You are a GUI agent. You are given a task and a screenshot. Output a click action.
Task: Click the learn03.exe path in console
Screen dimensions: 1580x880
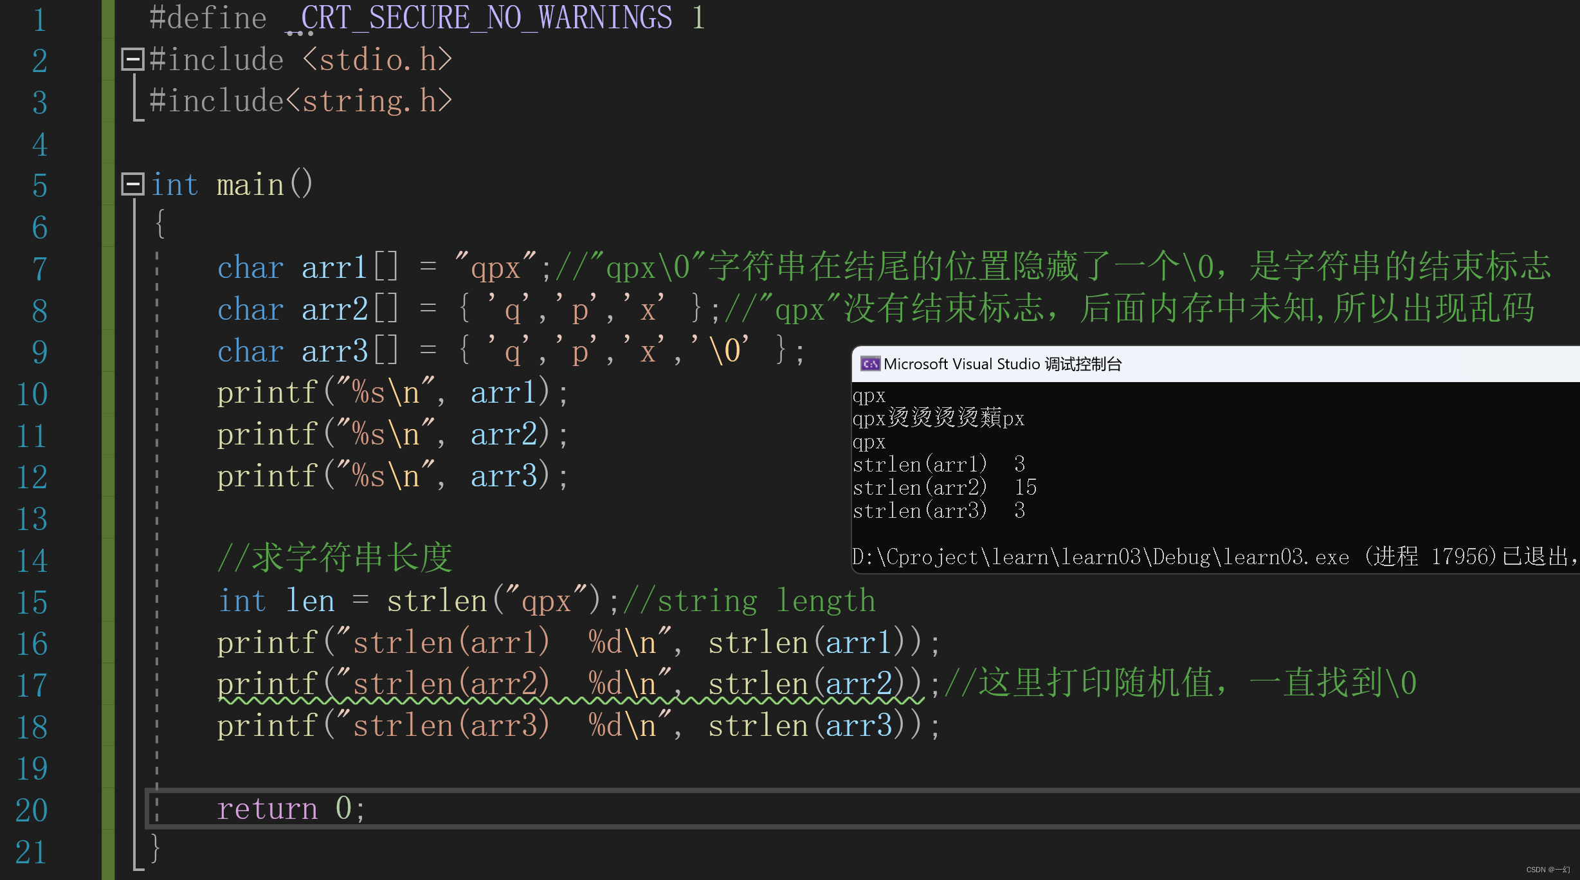1100,556
